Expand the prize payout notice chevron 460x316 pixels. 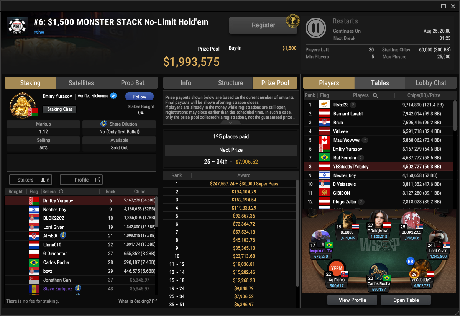[230, 123]
